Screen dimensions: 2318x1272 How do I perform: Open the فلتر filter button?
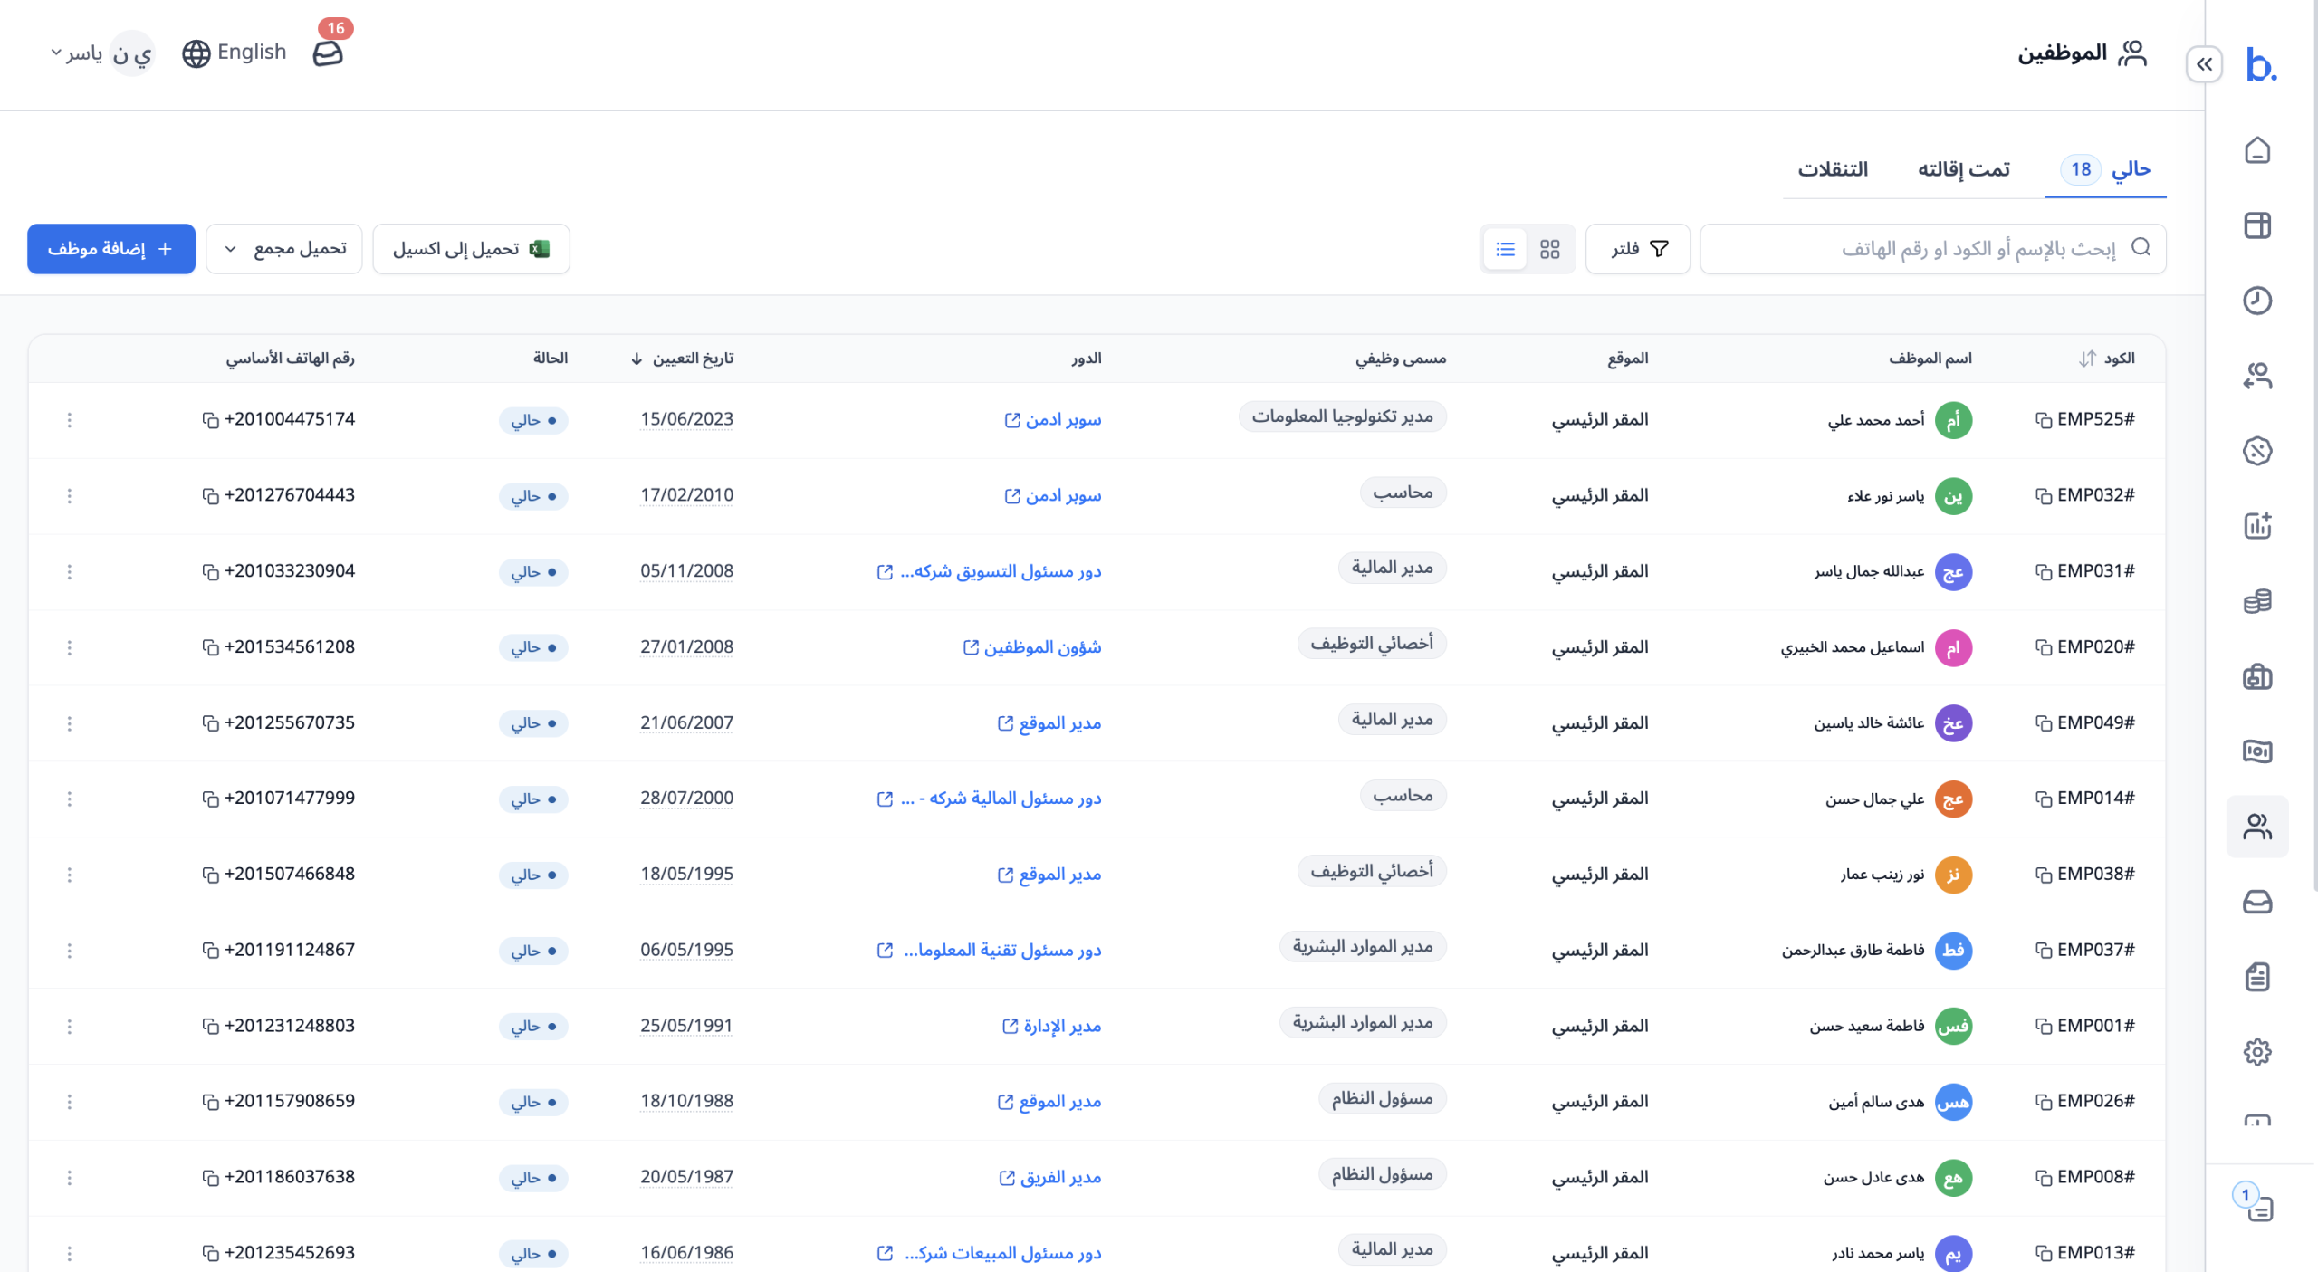[1637, 249]
